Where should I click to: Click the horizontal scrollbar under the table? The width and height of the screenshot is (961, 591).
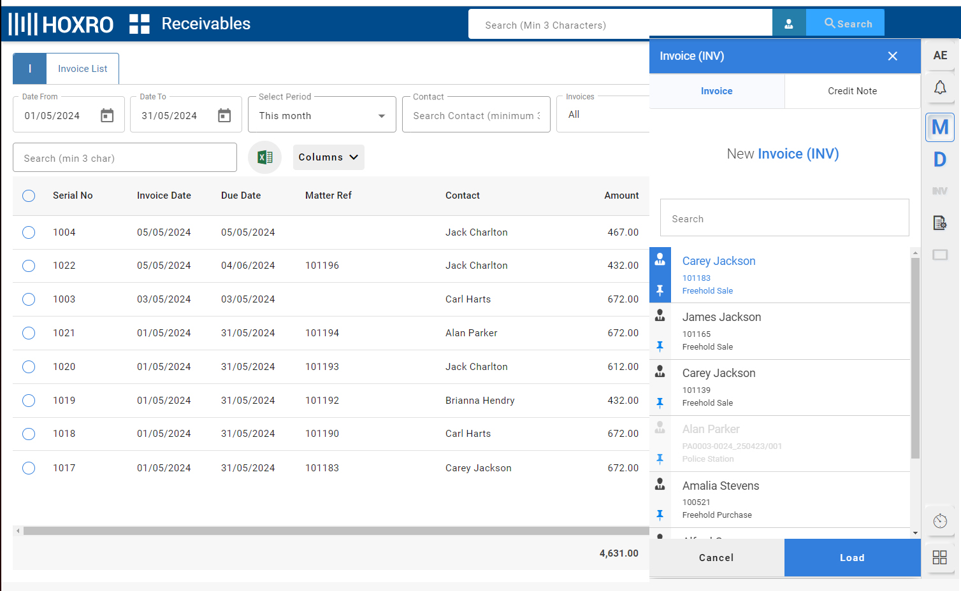[331, 530]
